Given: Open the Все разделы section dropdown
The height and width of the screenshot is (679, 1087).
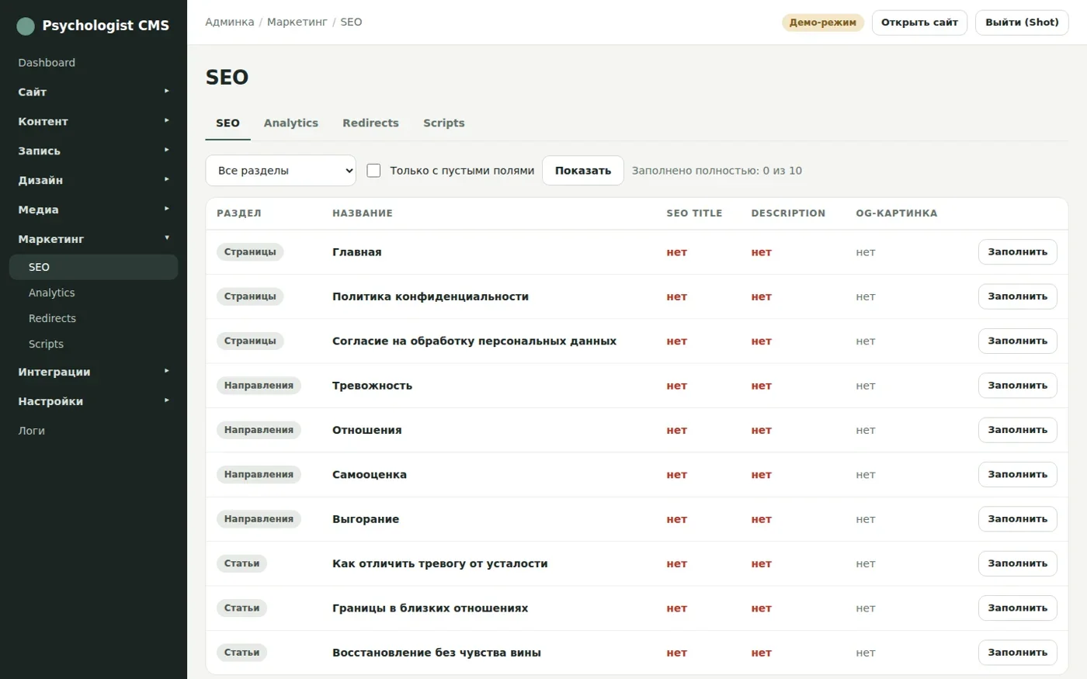Looking at the screenshot, I should coord(280,171).
